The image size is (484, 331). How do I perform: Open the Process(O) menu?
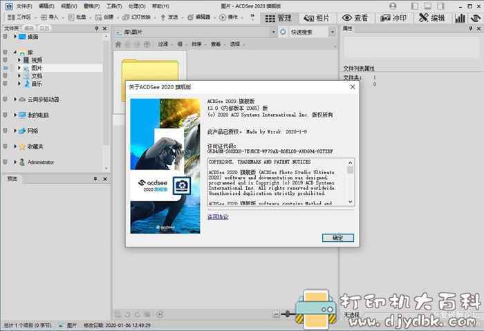pos(137,6)
